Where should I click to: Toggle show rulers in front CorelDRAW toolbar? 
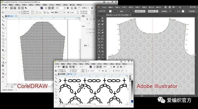point(118,67)
